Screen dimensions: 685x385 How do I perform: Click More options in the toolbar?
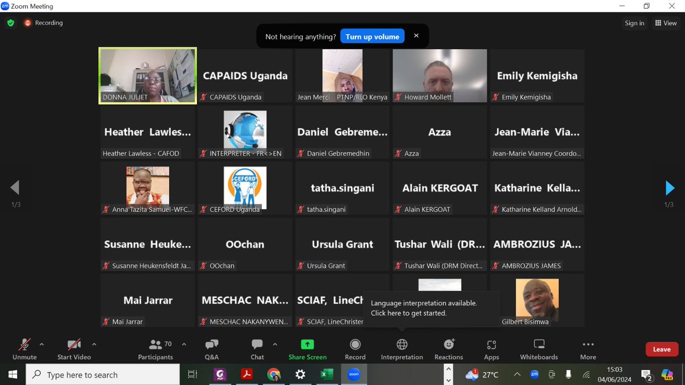[587, 348]
